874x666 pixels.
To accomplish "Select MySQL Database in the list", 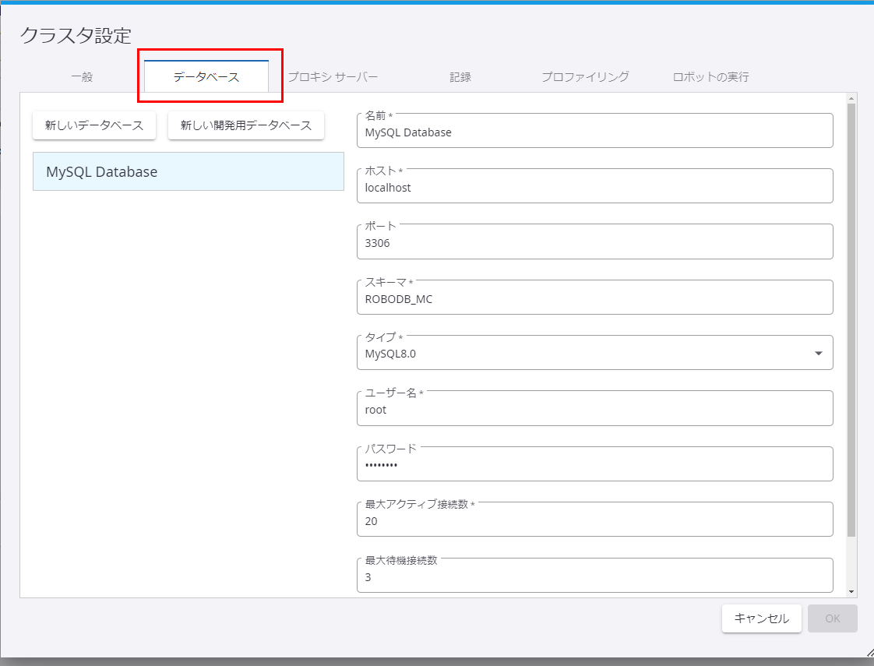I will click(x=189, y=171).
